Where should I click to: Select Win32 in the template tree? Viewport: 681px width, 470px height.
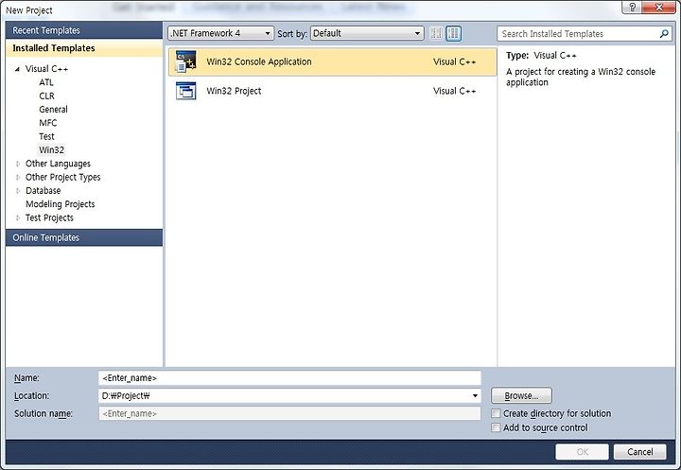coord(51,149)
